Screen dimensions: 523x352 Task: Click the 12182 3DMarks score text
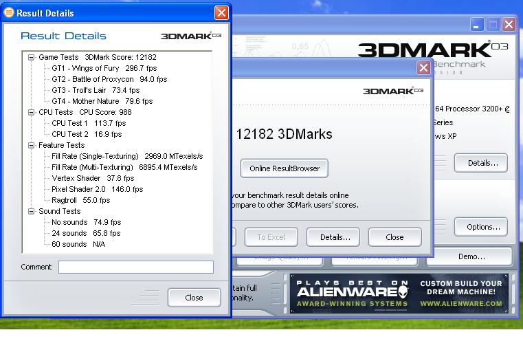click(x=284, y=134)
